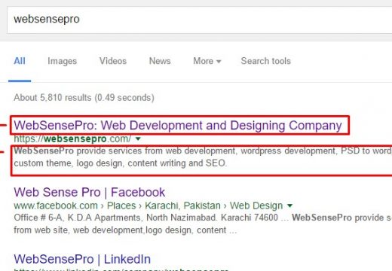
Task: Click the www.facebook.com breadcrumb URL
Action: point(56,206)
